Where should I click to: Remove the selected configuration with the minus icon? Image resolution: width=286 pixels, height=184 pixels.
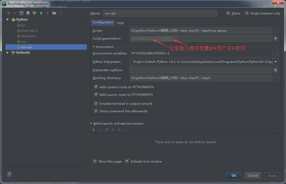tap(15, 13)
